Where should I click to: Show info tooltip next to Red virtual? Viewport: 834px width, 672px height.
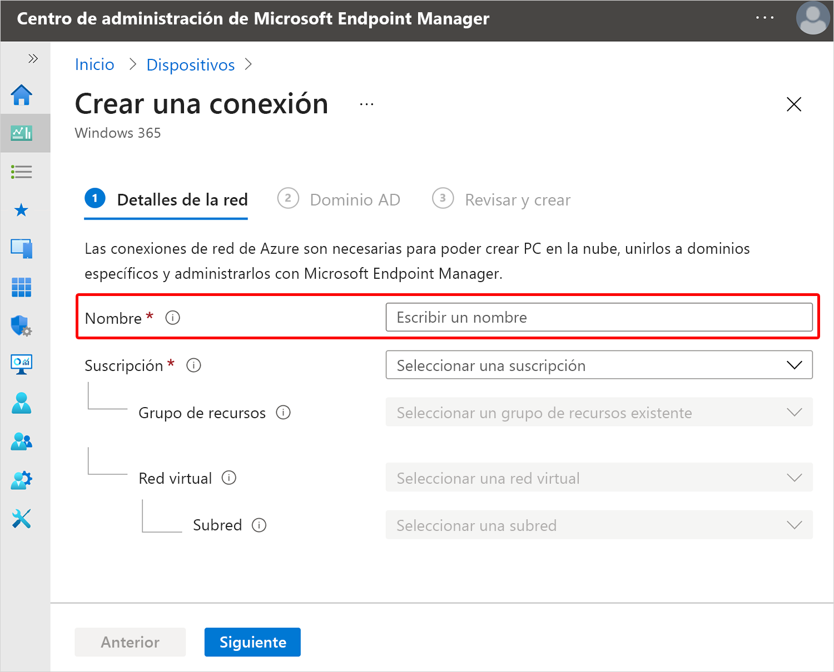pyautogui.click(x=229, y=478)
